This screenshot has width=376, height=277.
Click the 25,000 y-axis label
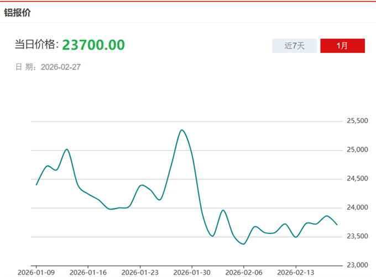357,150
